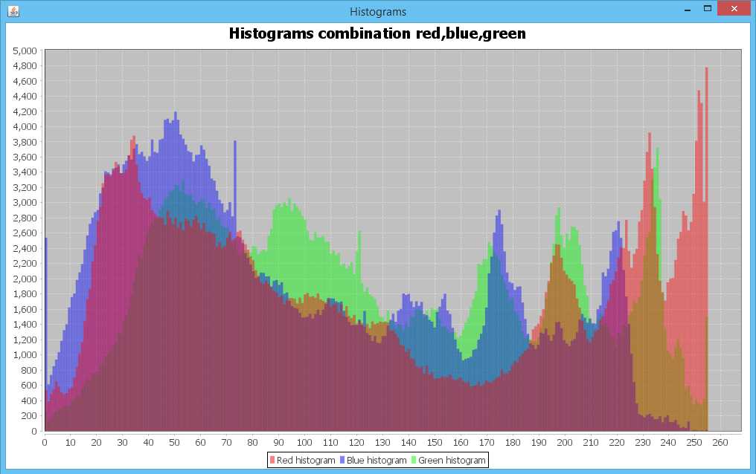The image size is (756, 474).
Task: Select the 'Green histogram' legend label
Action: pos(450,460)
